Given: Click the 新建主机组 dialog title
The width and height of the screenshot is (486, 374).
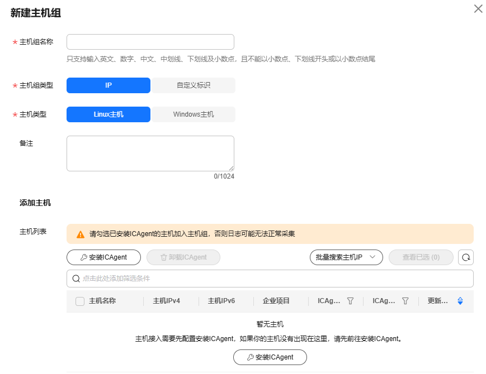Looking at the screenshot, I should (x=36, y=13).
